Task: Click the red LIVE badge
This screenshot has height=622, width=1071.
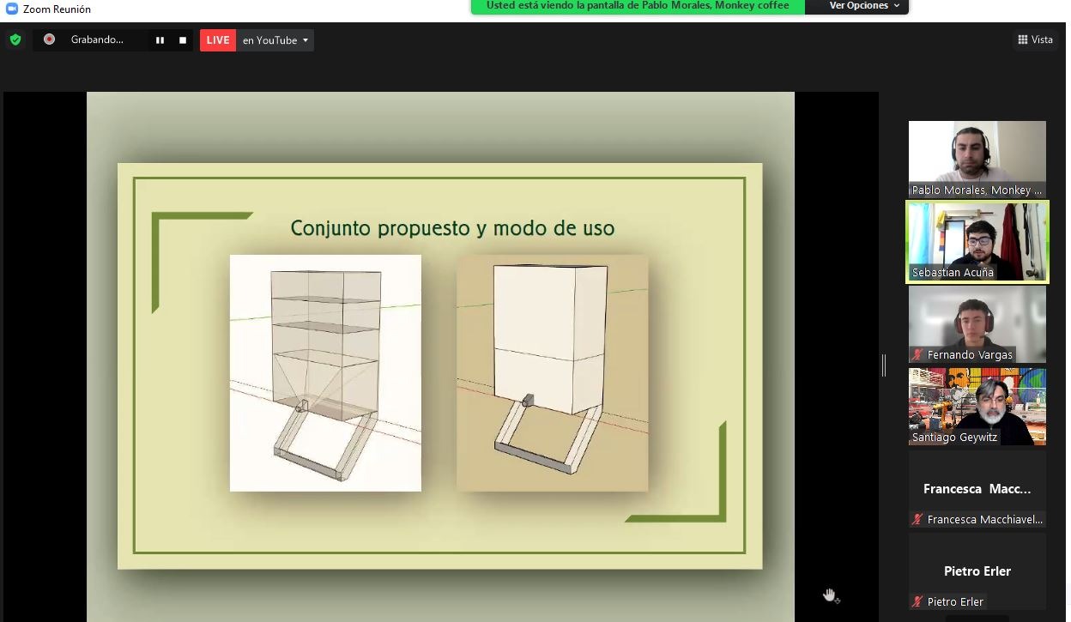Action: click(x=218, y=40)
